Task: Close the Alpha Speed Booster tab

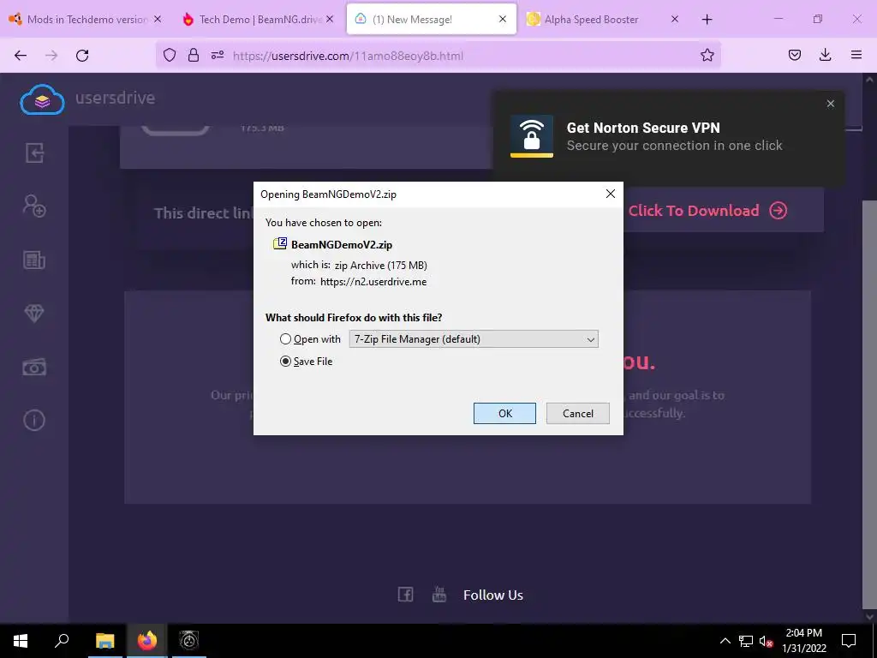Action: point(675,19)
